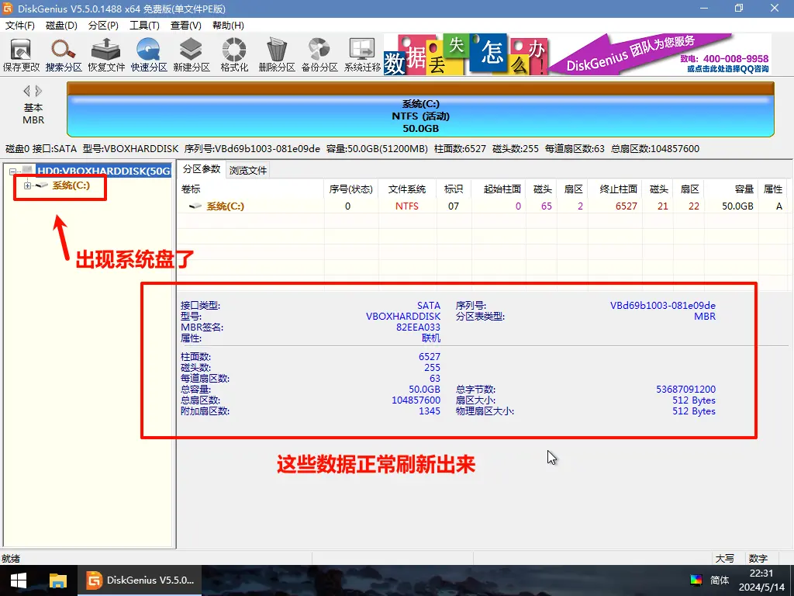The width and height of the screenshot is (794, 596).
Task: Click the 附加扇区数 value 1345
Action: (430, 411)
